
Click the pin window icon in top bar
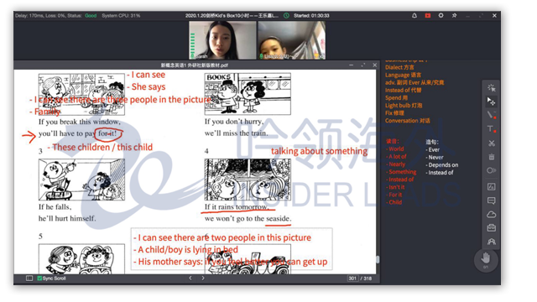tap(454, 16)
